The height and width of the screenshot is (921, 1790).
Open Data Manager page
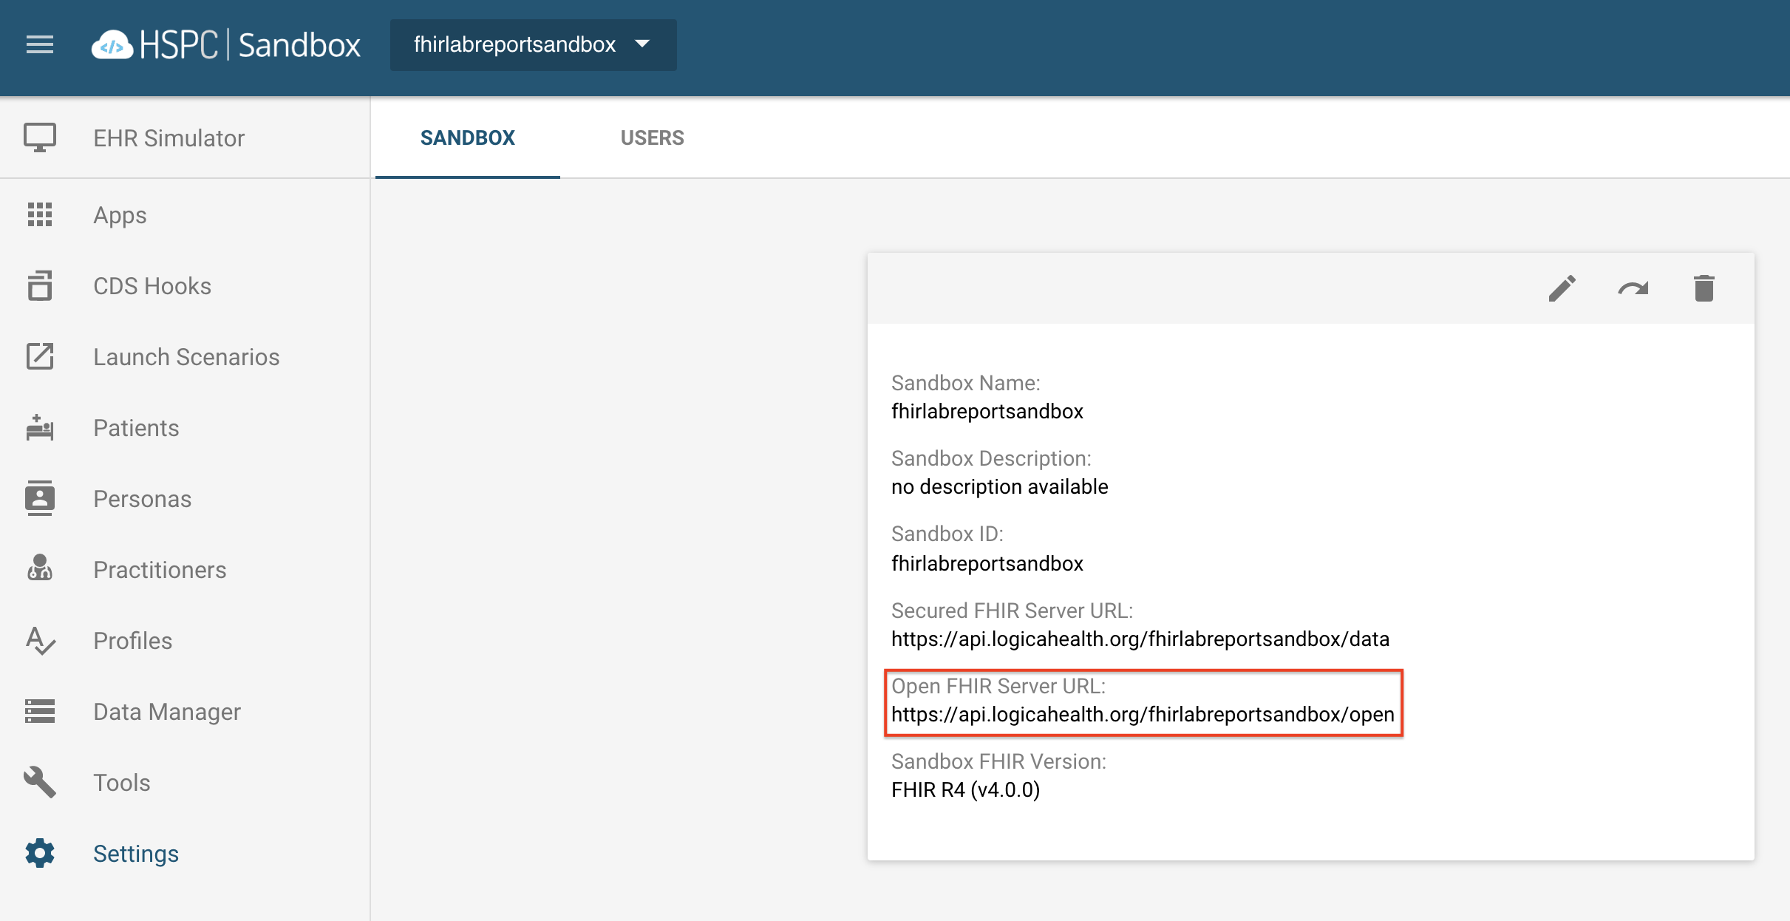(x=167, y=712)
